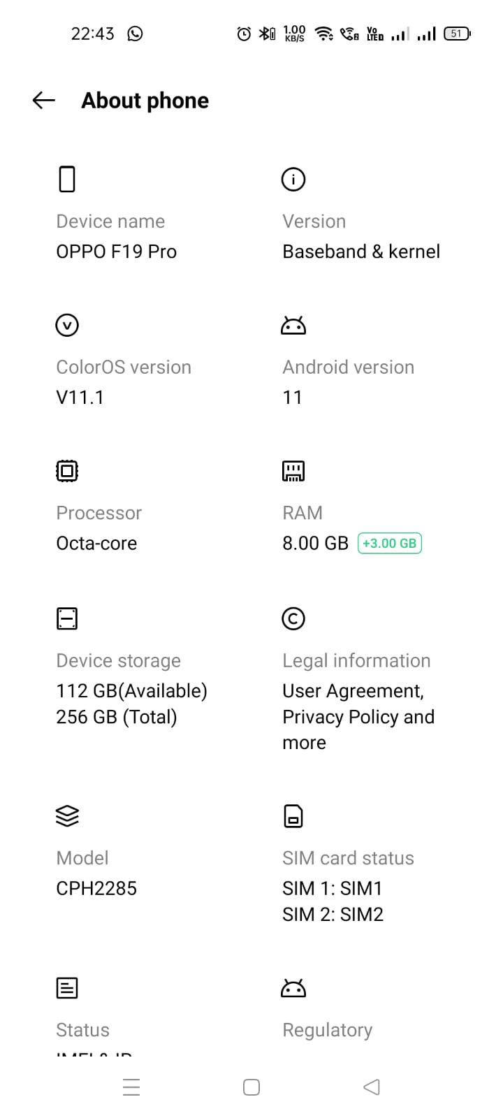
Task: Click the Device name phone icon
Action: (66, 179)
